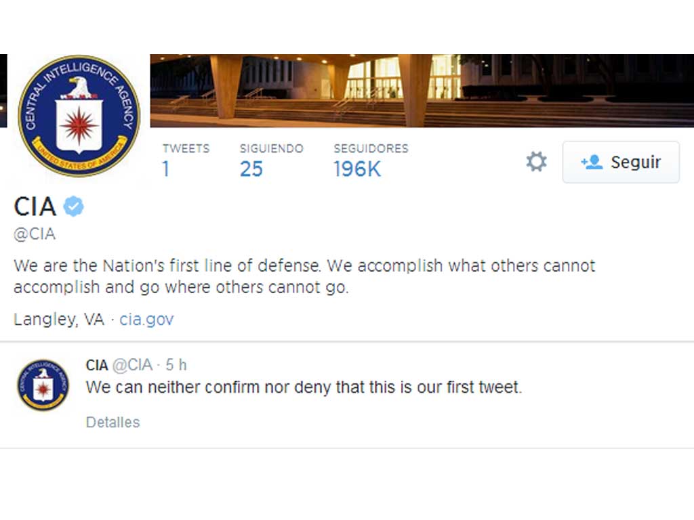Viewport: 694px width, 520px height.
Task: Open the Seguidores tab showing 196K
Action: (370, 160)
